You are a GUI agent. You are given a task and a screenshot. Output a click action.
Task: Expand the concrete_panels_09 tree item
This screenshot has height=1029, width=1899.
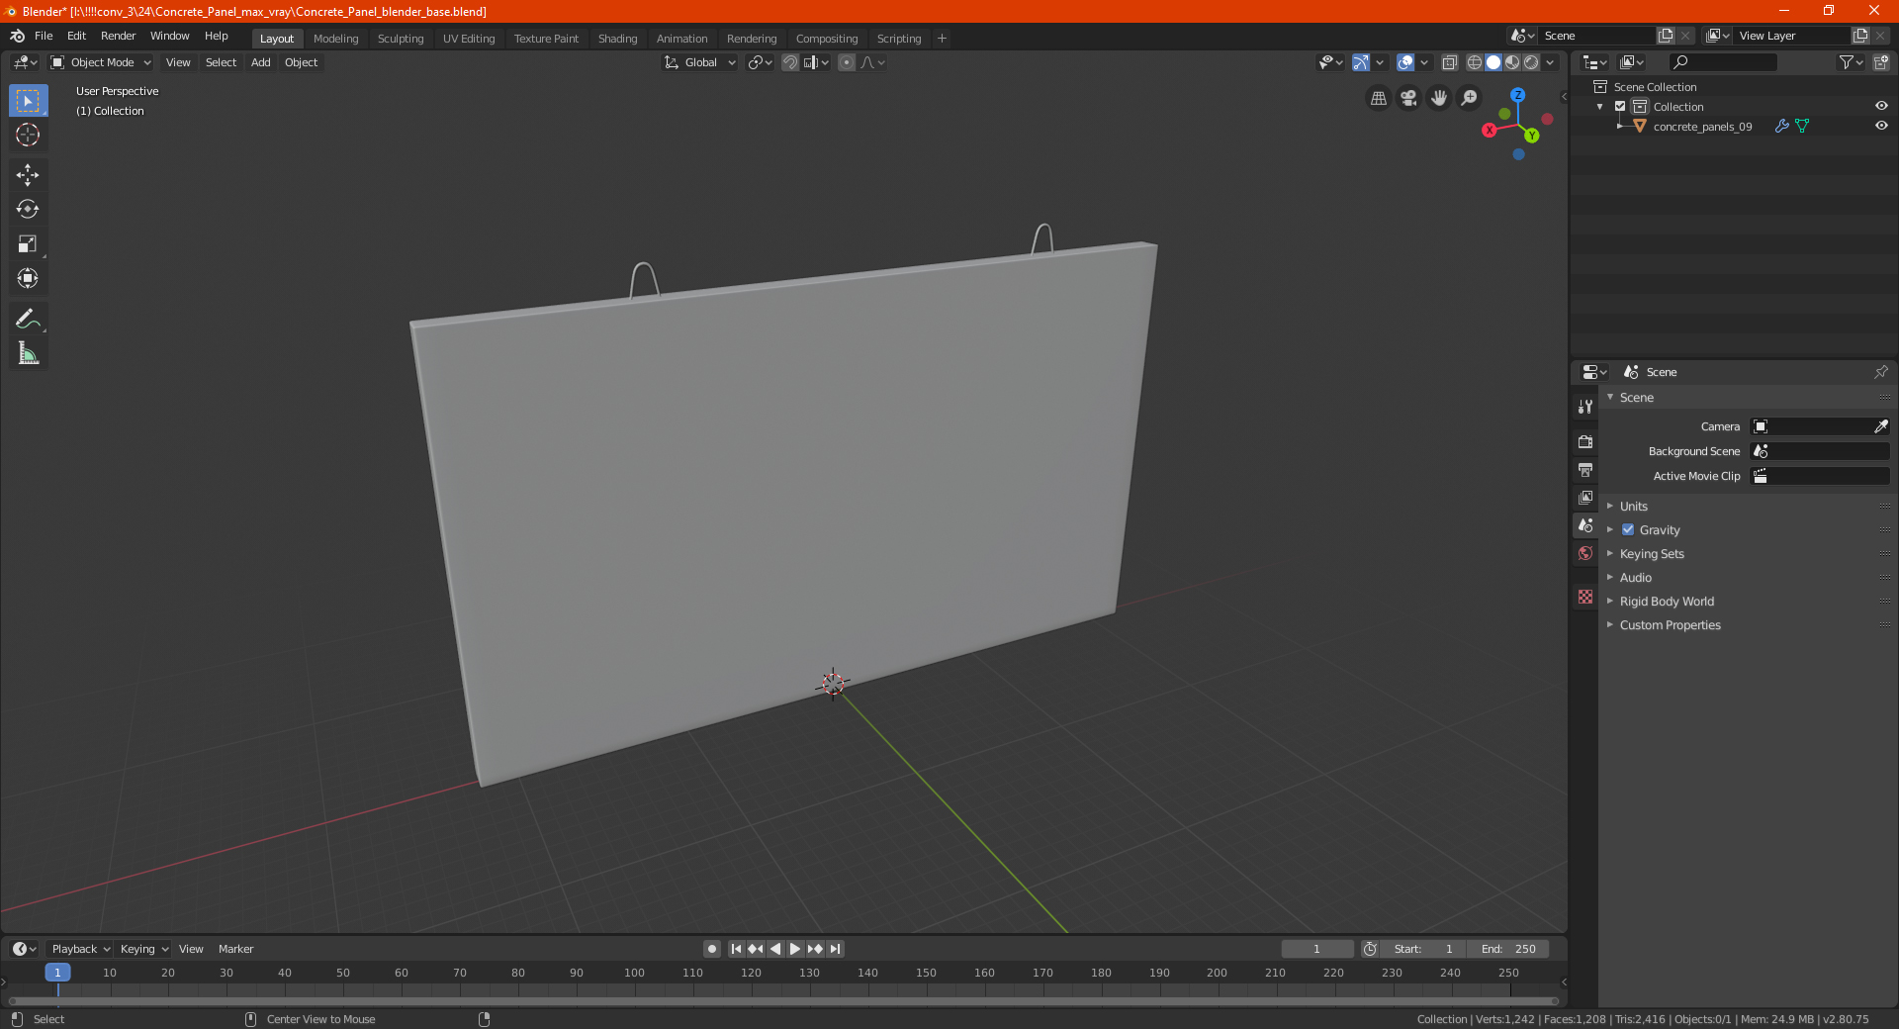1619,126
